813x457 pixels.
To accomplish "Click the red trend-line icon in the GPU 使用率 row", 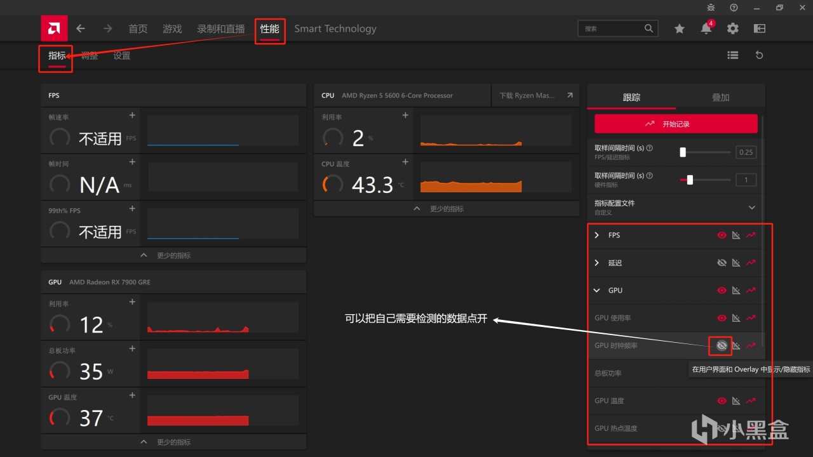I will (751, 318).
